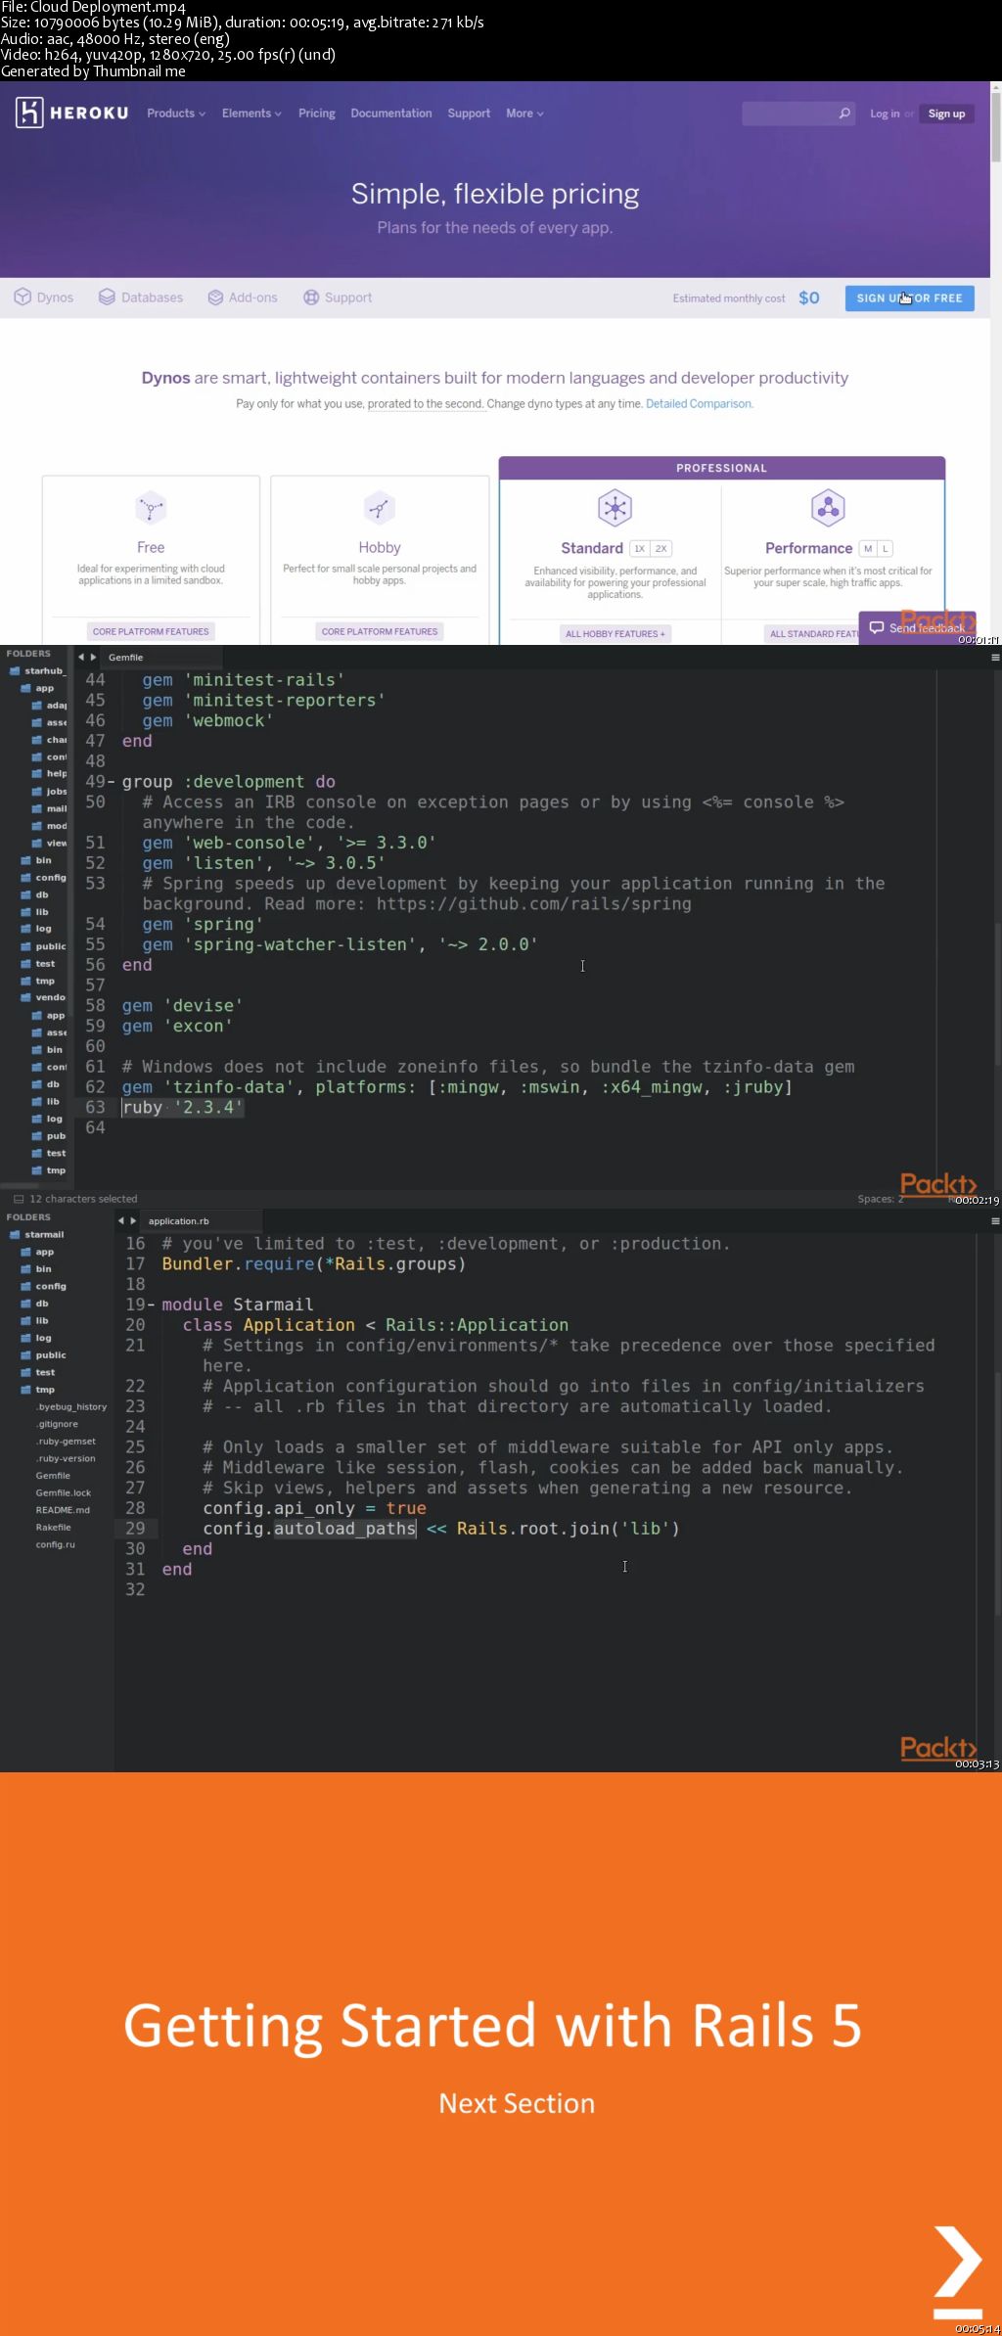Expand the vendo folder in starhub sidebar

pos(43,998)
